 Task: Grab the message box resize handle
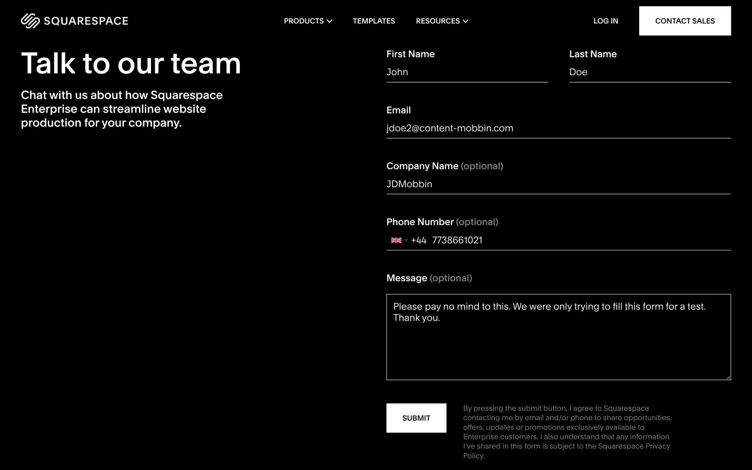[x=728, y=377]
